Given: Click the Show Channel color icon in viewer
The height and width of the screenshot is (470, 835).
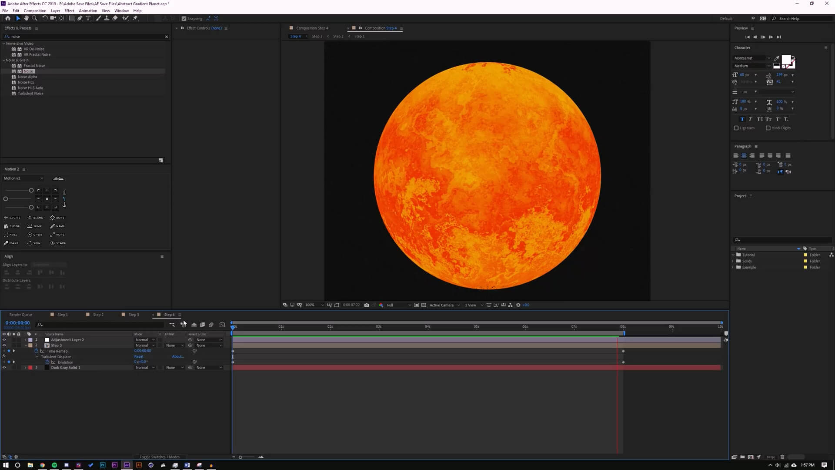Looking at the screenshot, I should click(x=381, y=305).
